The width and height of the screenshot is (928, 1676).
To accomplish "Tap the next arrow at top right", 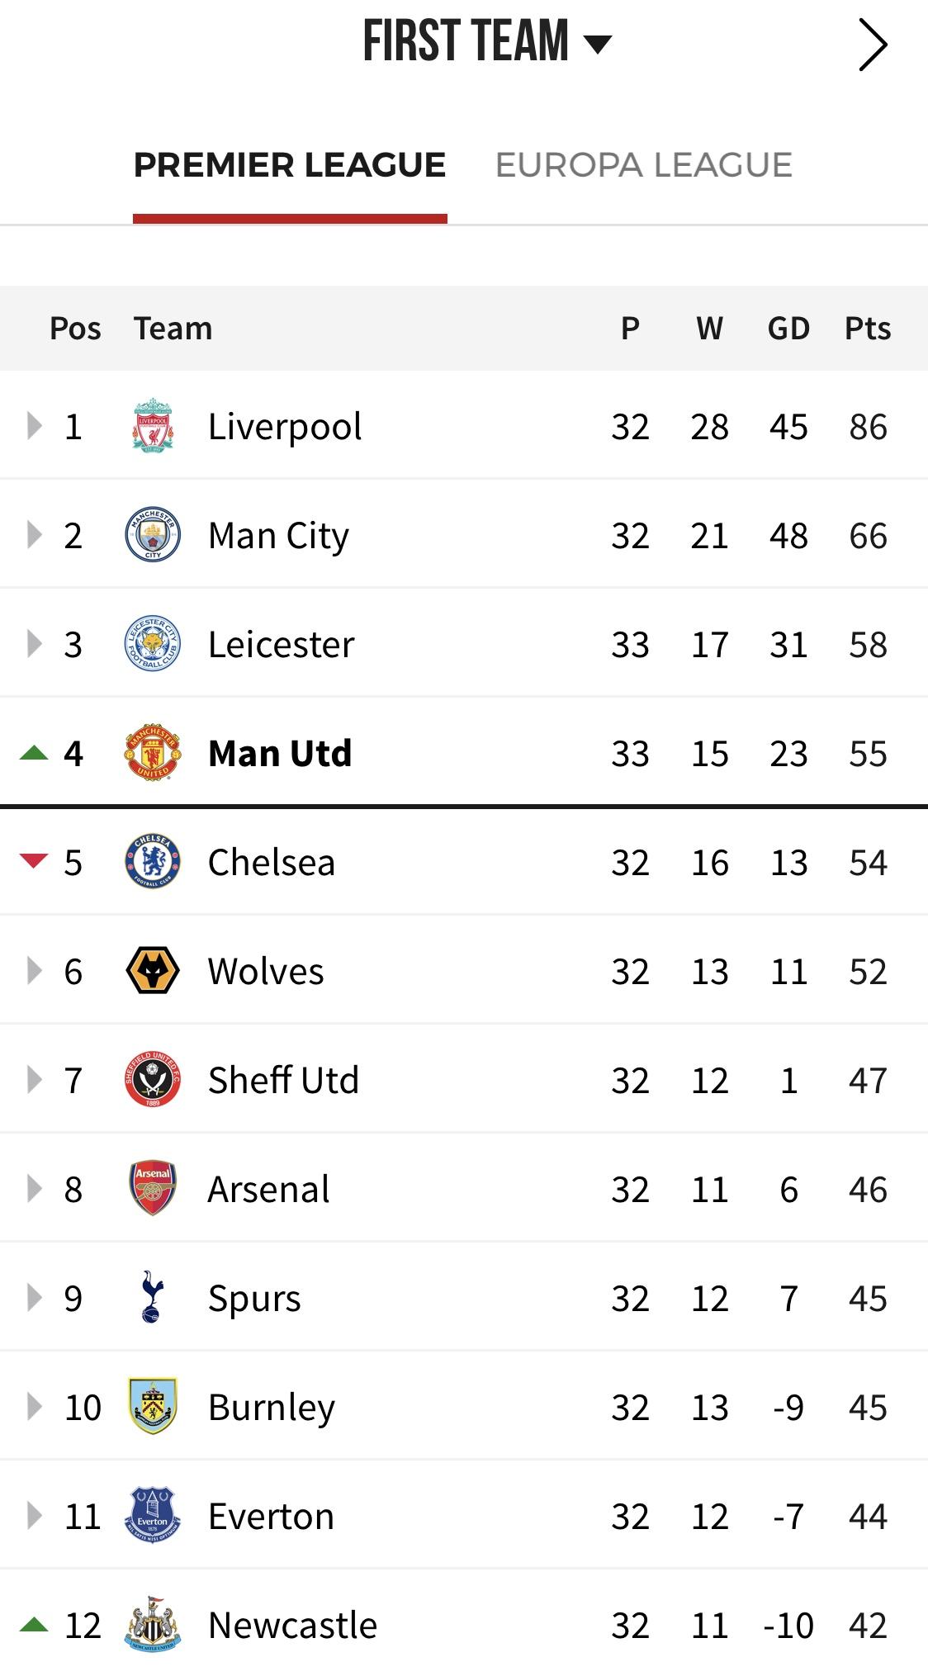I will [873, 45].
